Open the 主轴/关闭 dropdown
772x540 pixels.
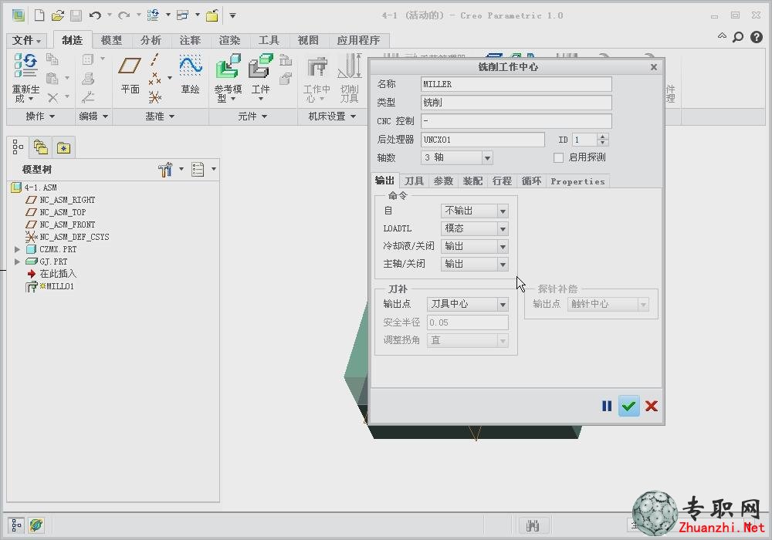click(x=503, y=265)
